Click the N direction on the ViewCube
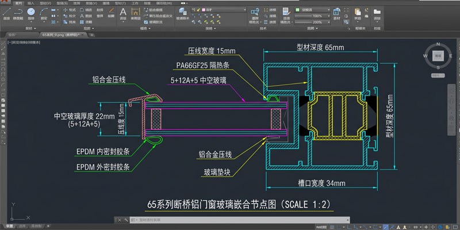Viewport: 460px width, 230px height. 438,44
